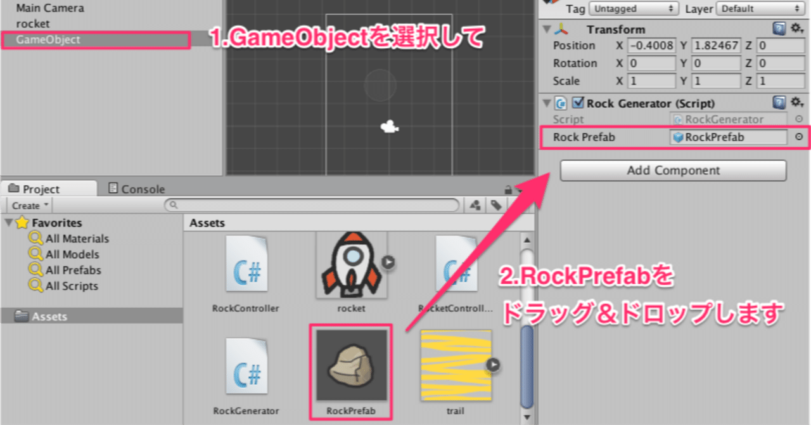Click the Add Component button

pos(672,170)
